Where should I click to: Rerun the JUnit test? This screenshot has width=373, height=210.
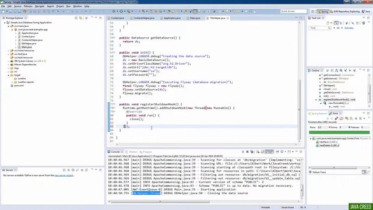(x=347, y=118)
